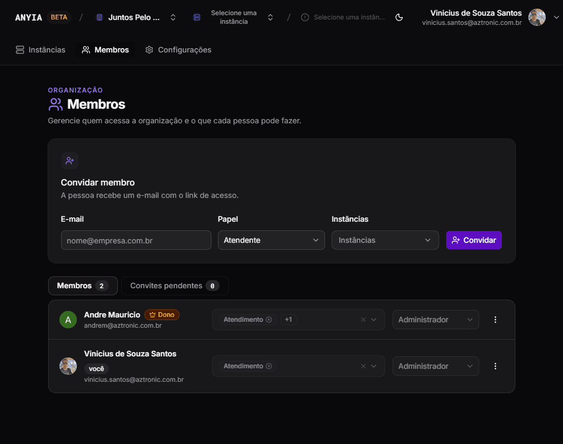Click the Membros heading people icon
563x444 pixels.
pyautogui.click(x=56, y=104)
